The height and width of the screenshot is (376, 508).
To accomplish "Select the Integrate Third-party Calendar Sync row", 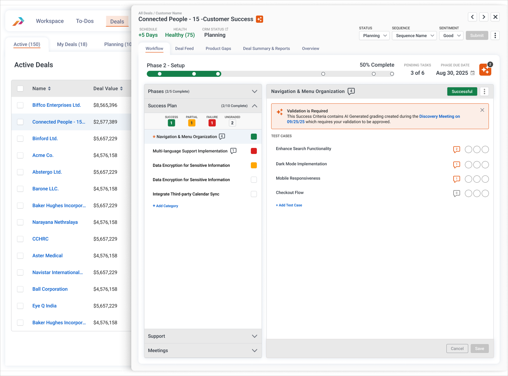I will (203, 194).
